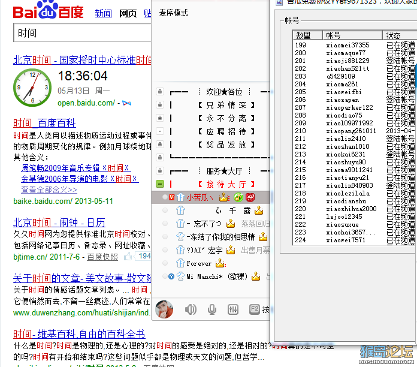Image resolution: width=417 pixels, height=367 pixels.
Task: Select the status circle beside Forever
Action: pos(165,263)
